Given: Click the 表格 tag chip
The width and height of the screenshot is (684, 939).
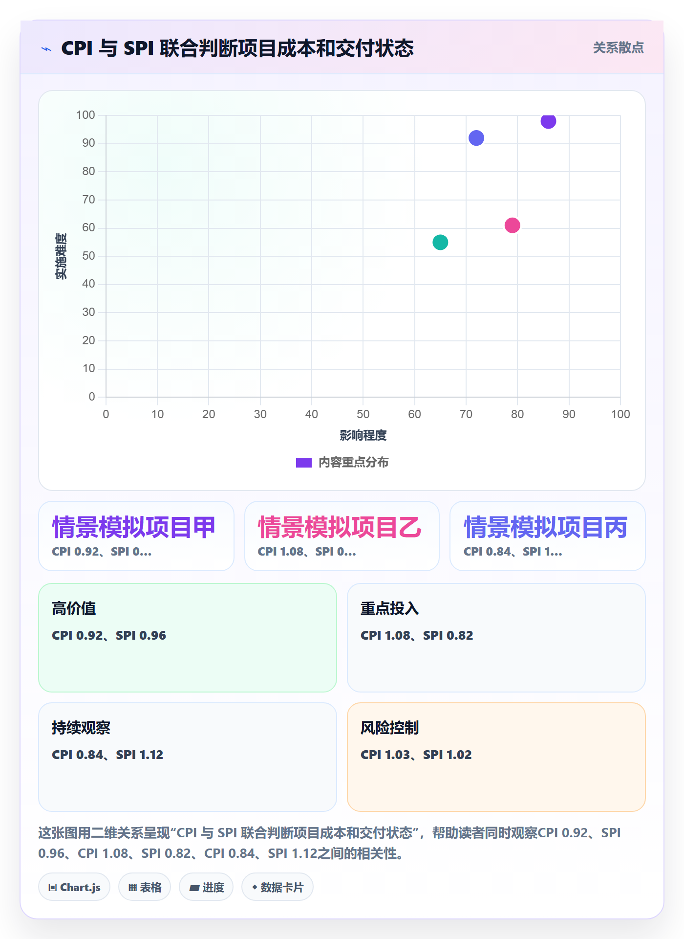Looking at the screenshot, I should point(145,887).
